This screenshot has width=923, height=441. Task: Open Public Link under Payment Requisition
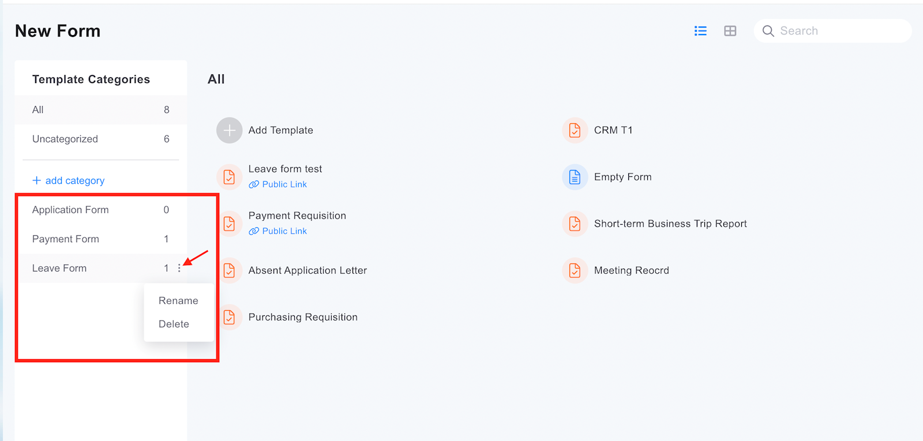(284, 231)
